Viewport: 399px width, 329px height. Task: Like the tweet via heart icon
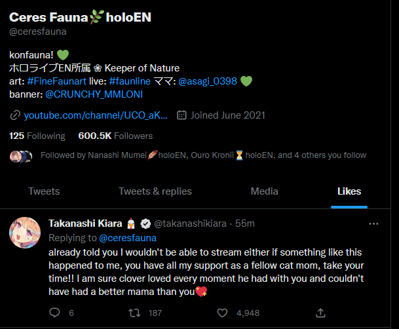pyautogui.click(x=222, y=313)
